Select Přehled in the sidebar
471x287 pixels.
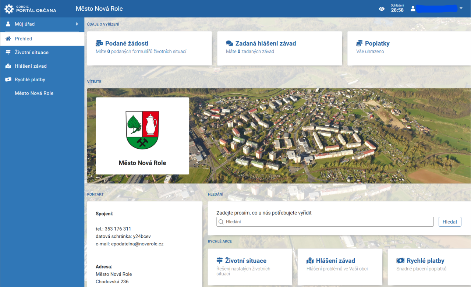[23, 39]
